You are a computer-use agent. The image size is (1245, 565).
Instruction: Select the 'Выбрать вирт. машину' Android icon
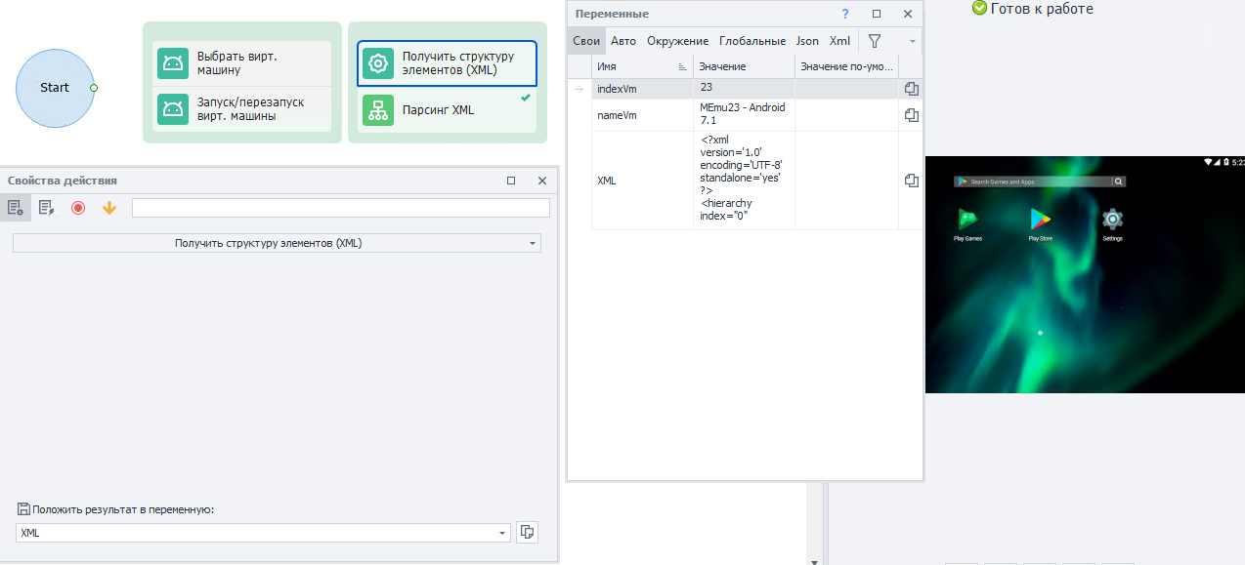point(173,63)
